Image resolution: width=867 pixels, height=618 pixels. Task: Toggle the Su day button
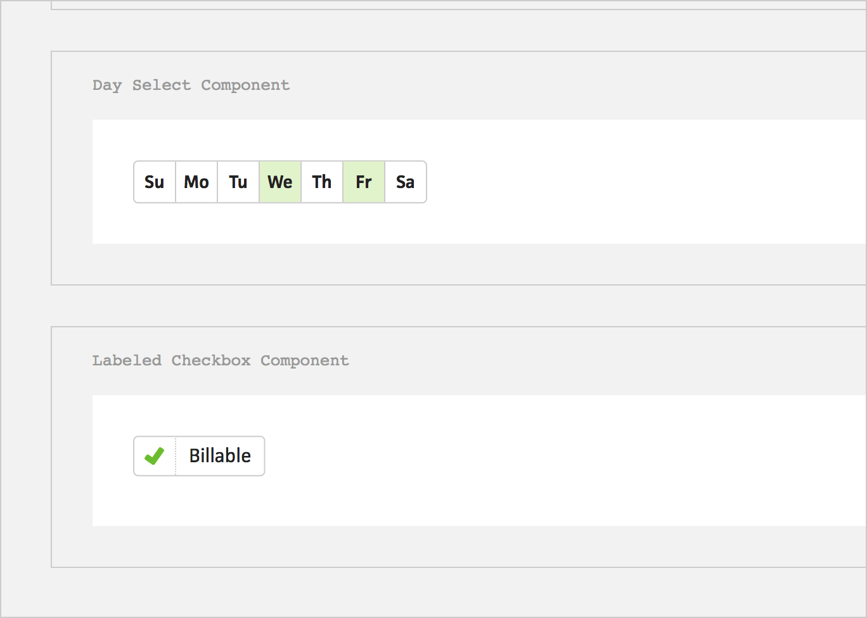pyautogui.click(x=155, y=182)
